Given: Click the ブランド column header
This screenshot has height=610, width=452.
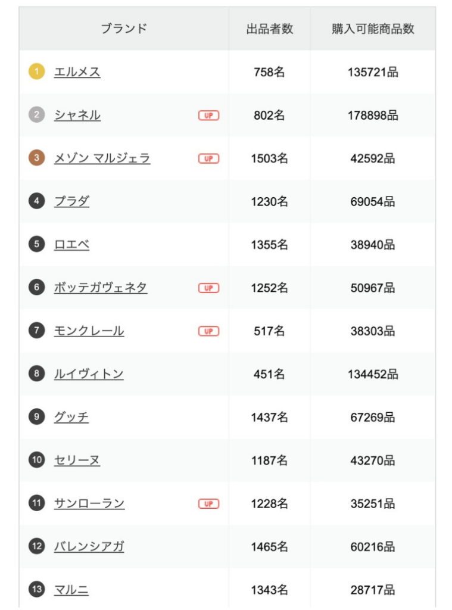Looking at the screenshot, I should [x=124, y=29].
